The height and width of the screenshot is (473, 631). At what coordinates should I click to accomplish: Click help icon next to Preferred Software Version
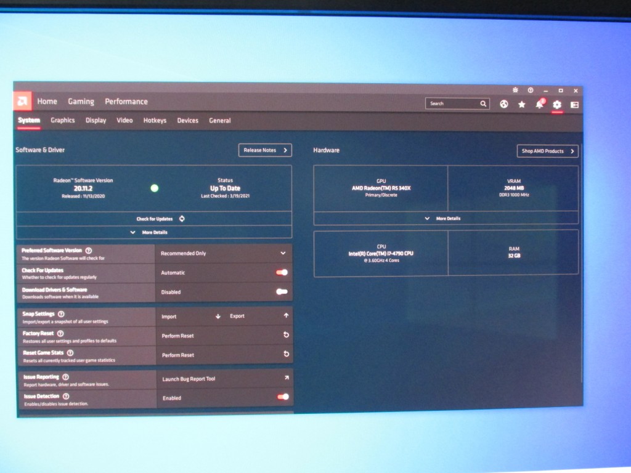point(89,250)
